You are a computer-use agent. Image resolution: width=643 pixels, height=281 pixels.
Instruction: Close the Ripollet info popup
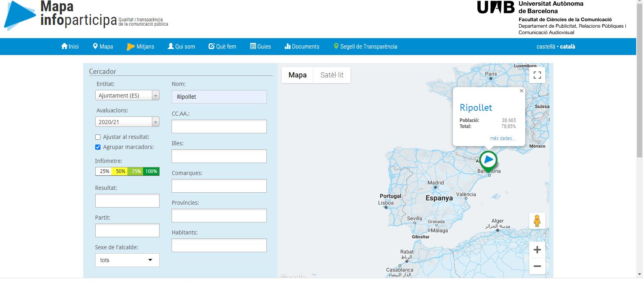521,91
